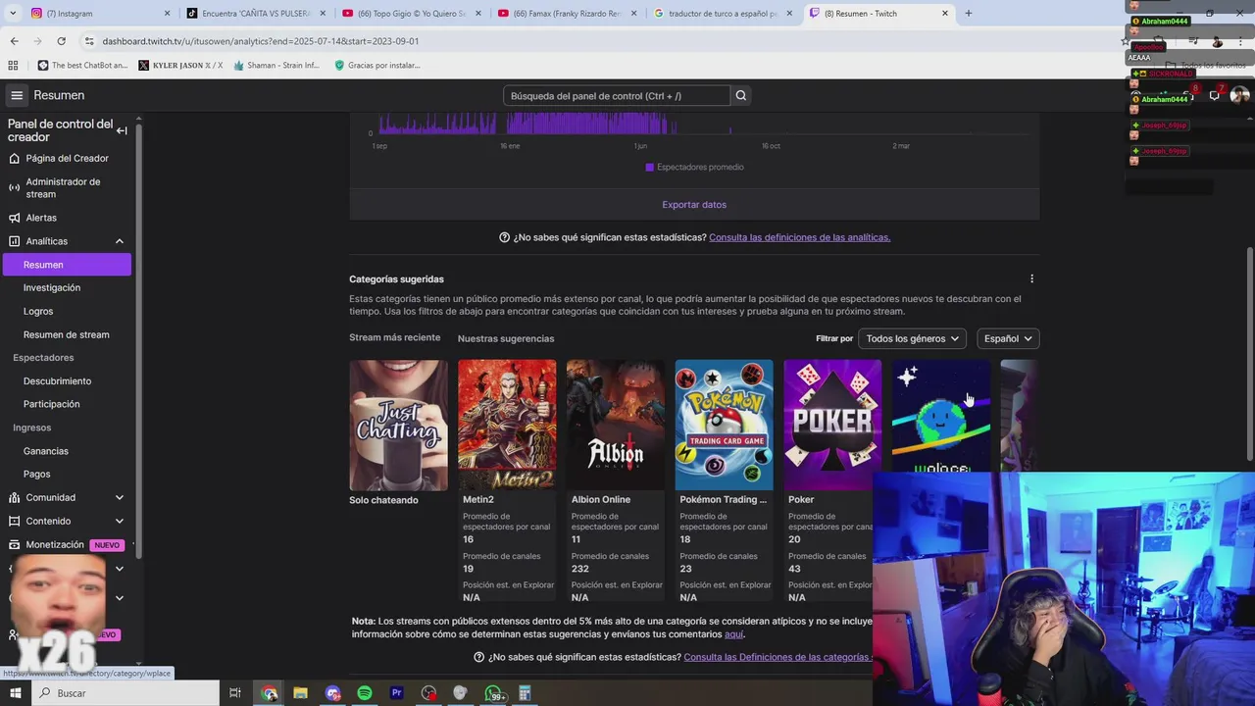This screenshot has height=706, width=1255.
Task: Switch to the Instagram browser tab
Action: point(98,14)
